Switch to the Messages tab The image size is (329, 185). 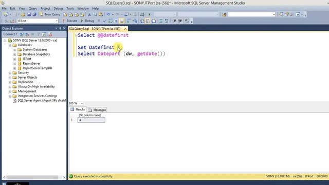(x=97, y=109)
